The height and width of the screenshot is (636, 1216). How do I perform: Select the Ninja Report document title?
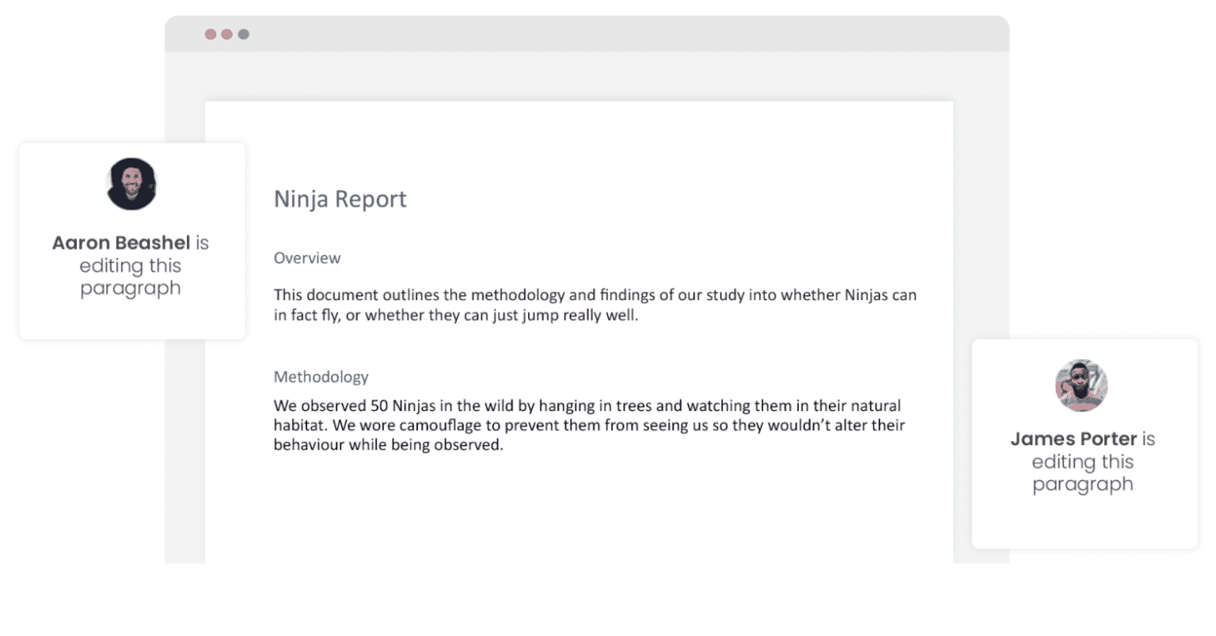(340, 199)
